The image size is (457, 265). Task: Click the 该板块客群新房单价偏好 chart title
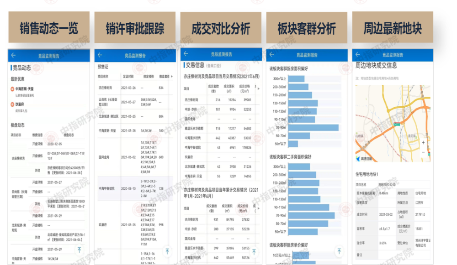click(288, 245)
